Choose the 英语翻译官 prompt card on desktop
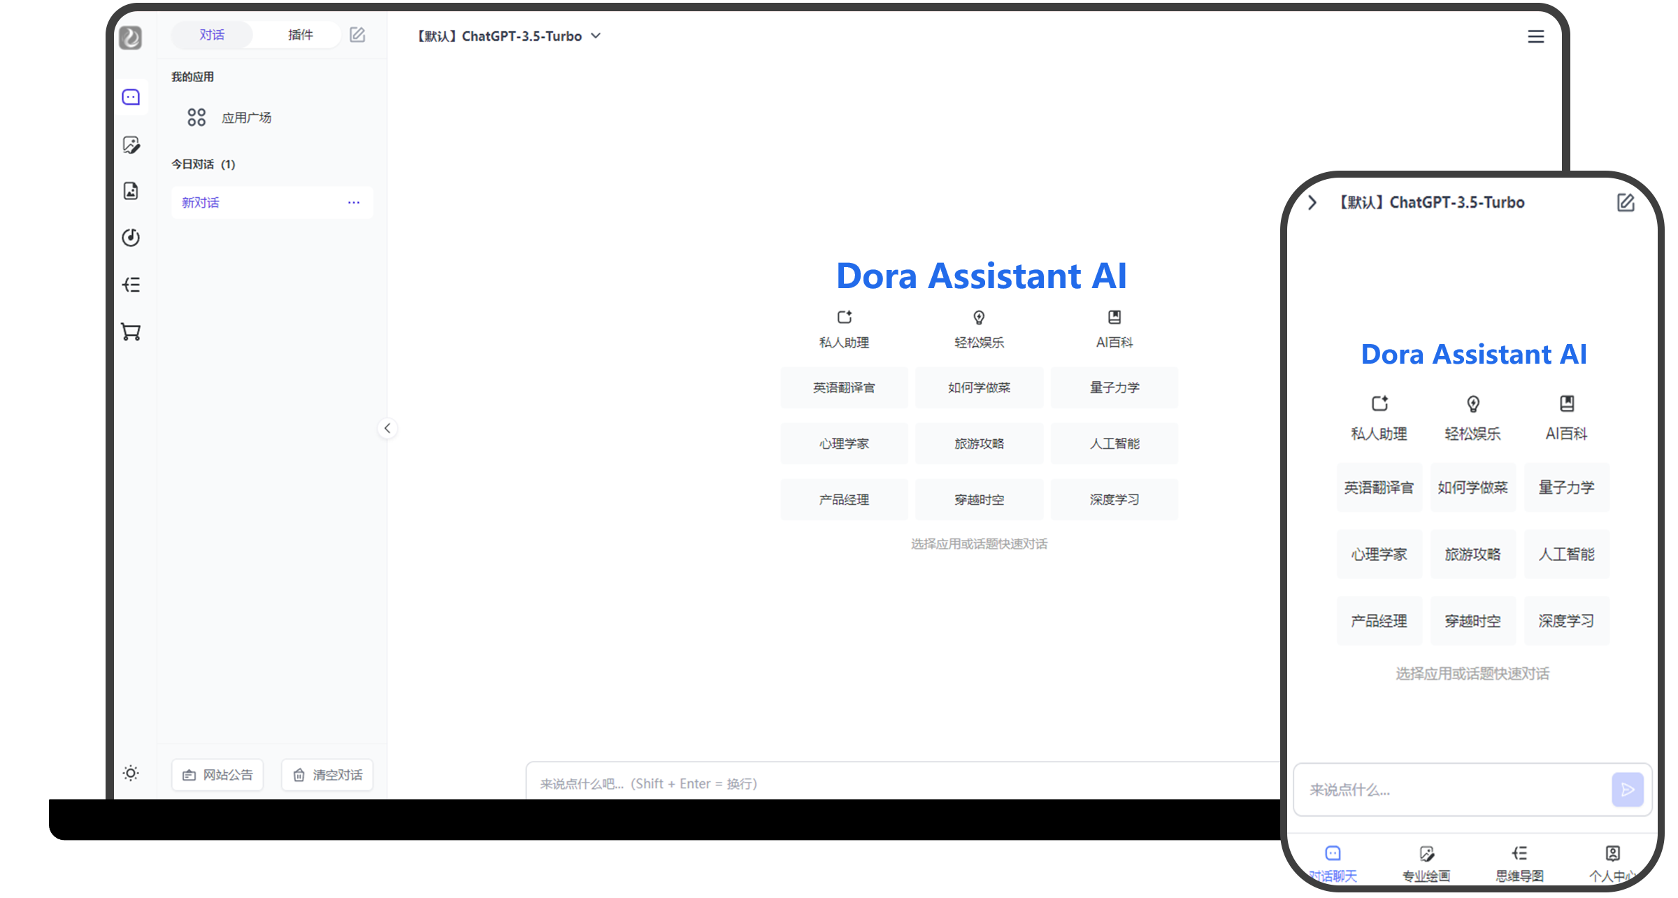 pyautogui.click(x=844, y=387)
